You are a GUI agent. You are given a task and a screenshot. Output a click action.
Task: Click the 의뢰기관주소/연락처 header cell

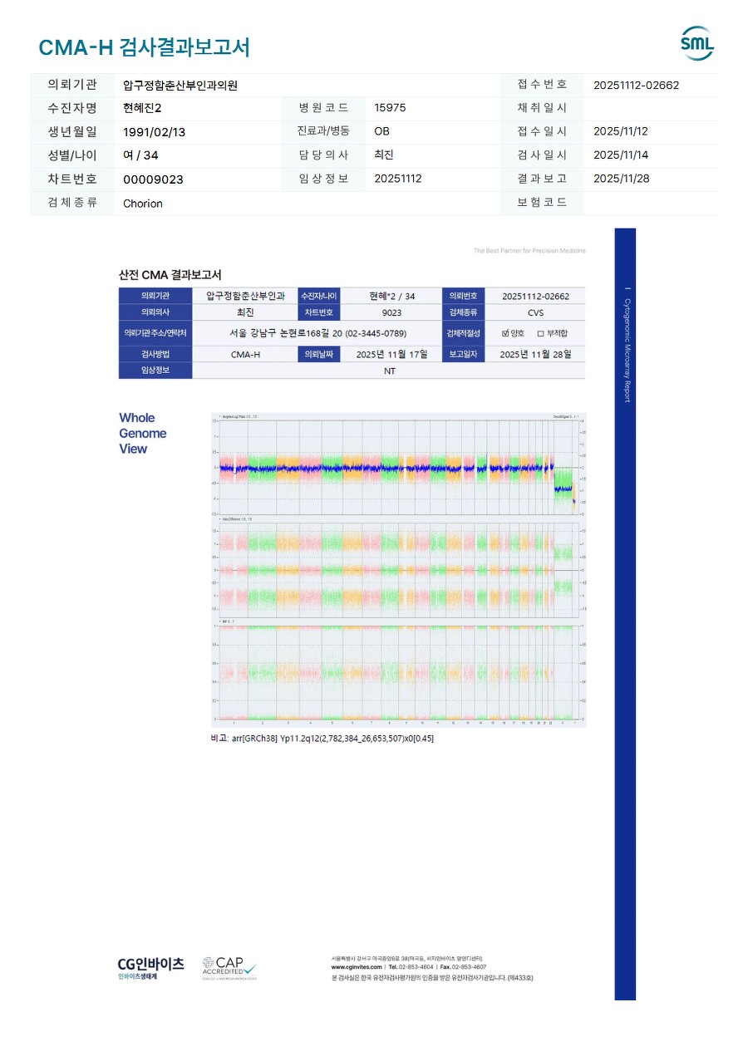(155, 333)
